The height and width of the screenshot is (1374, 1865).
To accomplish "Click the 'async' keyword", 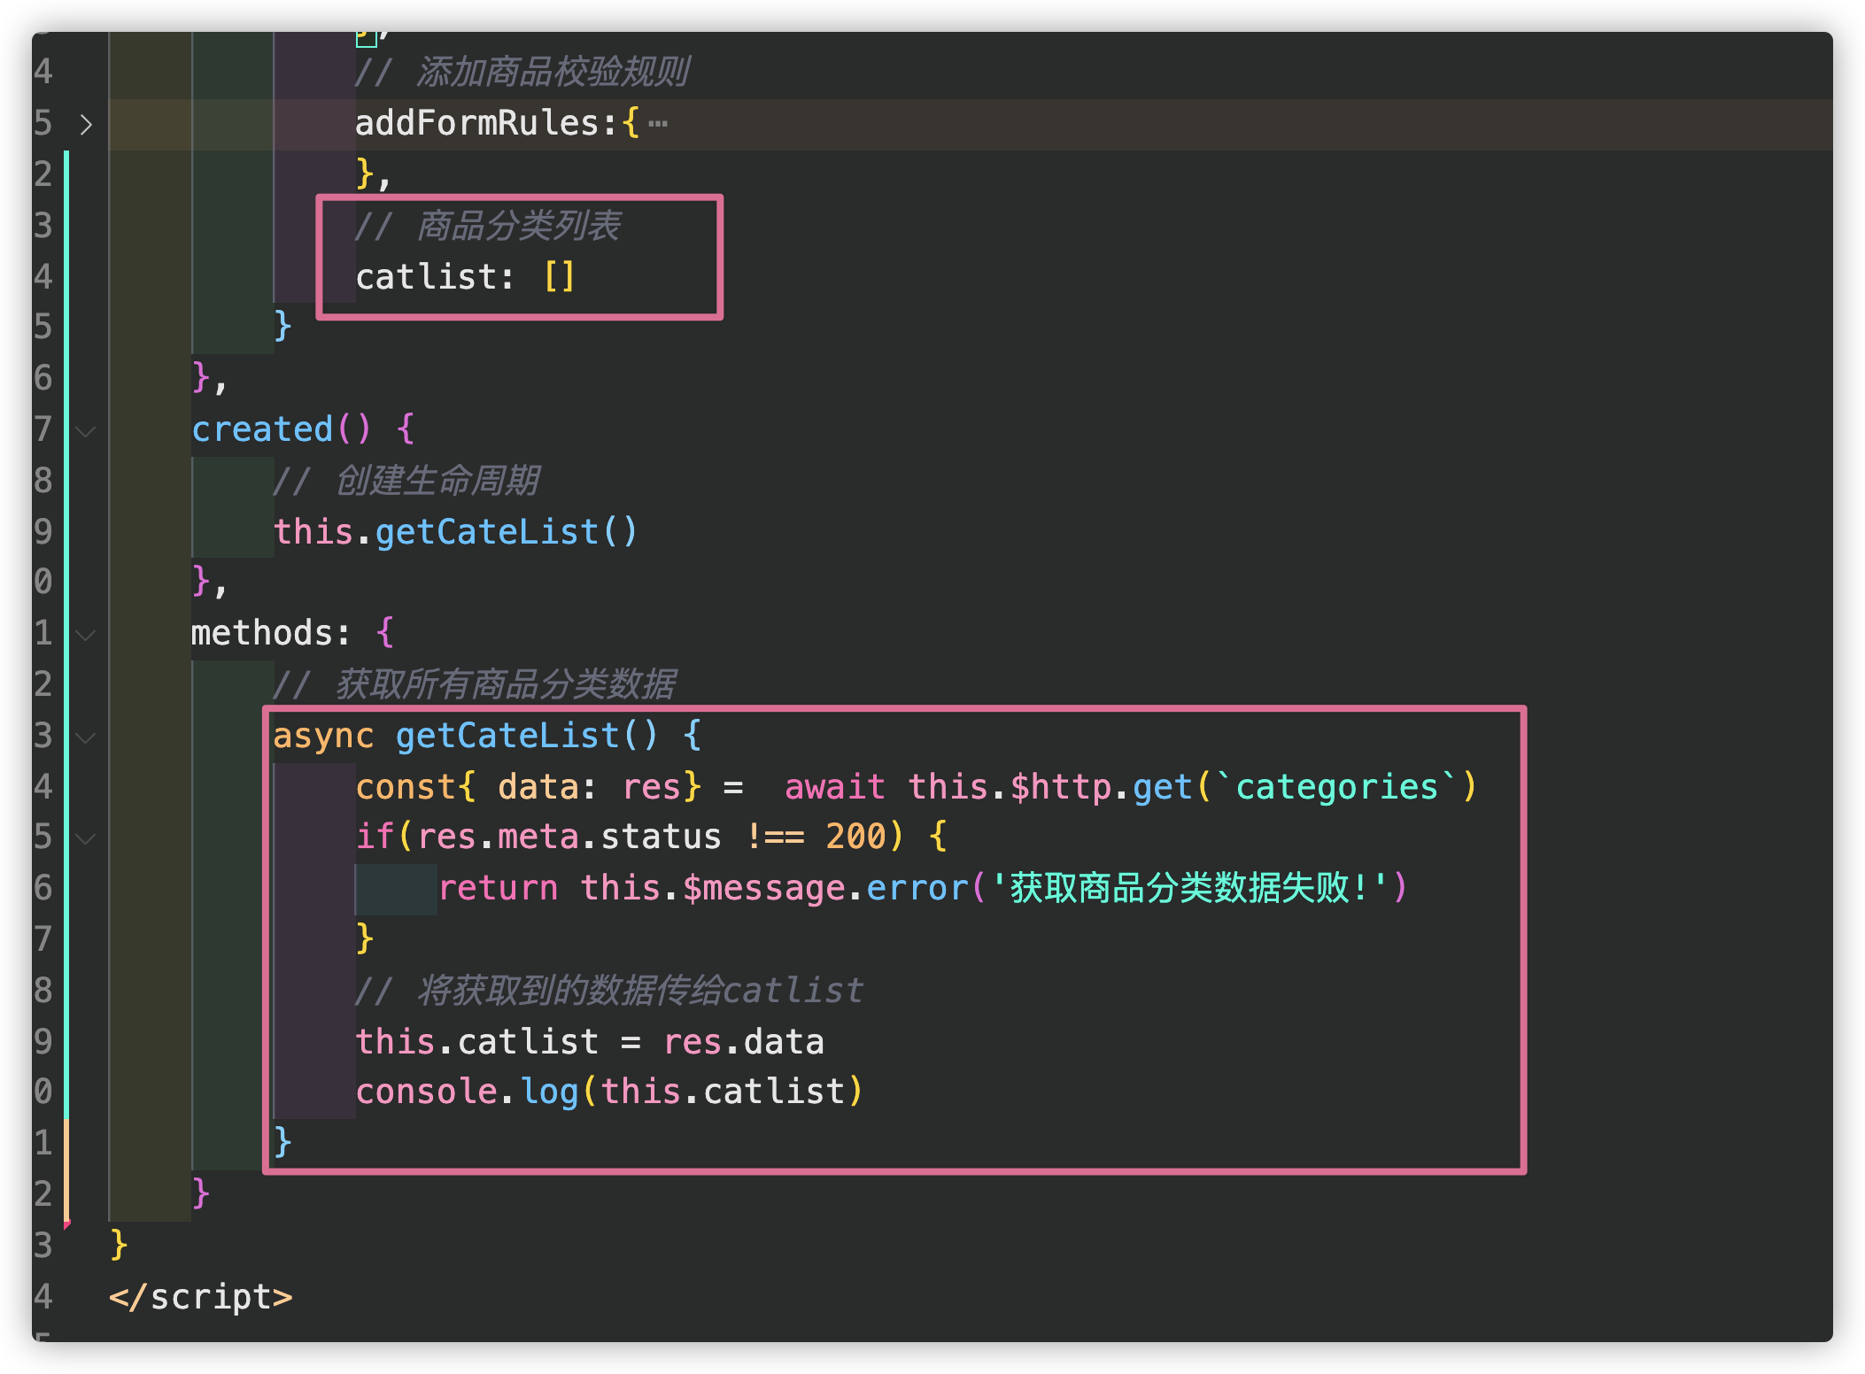I will 323,736.
